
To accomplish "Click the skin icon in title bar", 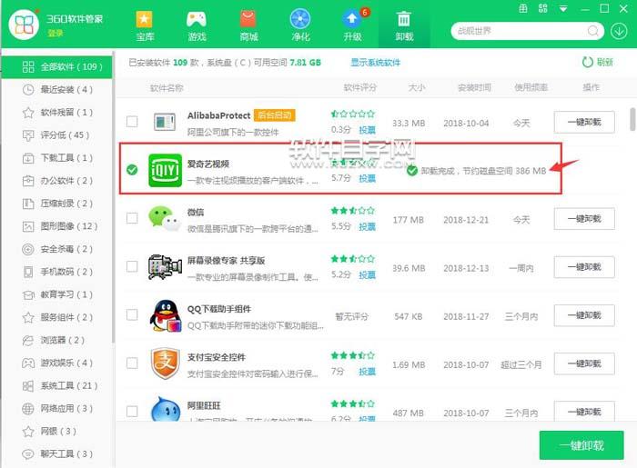I will [x=523, y=8].
